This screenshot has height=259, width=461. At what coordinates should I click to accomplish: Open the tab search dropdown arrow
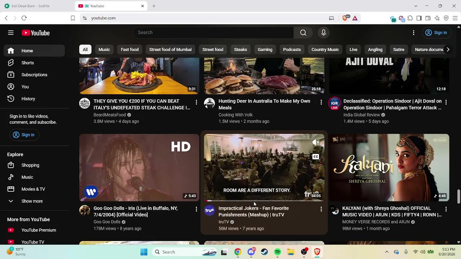click(x=416, y=6)
